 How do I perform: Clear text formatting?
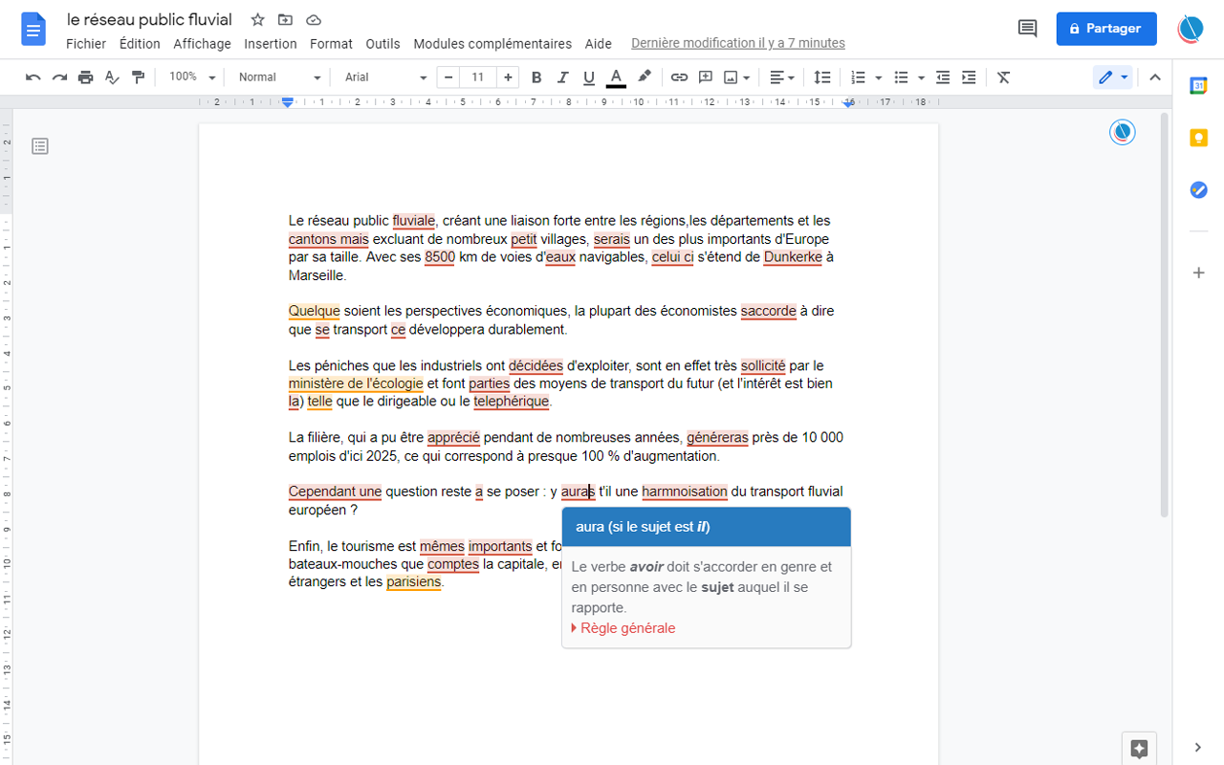click(x=1003, y=76)
